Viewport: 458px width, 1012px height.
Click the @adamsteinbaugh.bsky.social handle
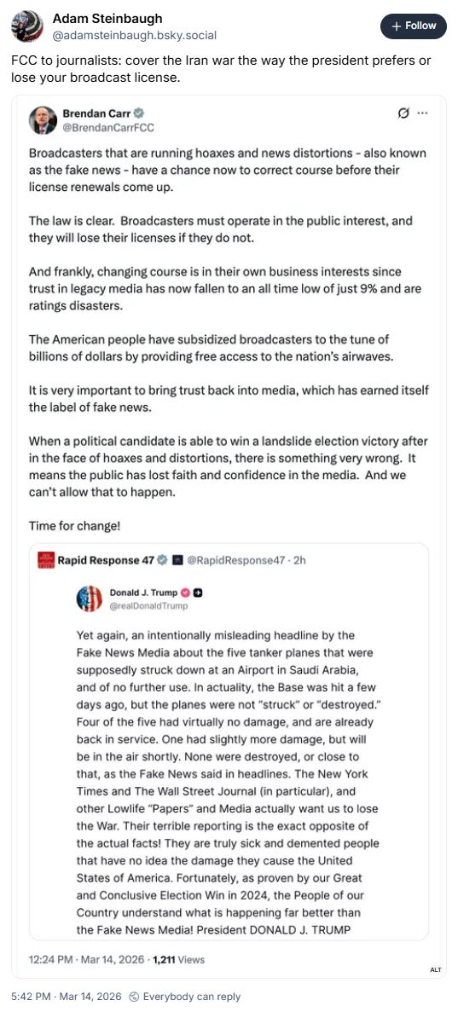[x=135, y=36]
